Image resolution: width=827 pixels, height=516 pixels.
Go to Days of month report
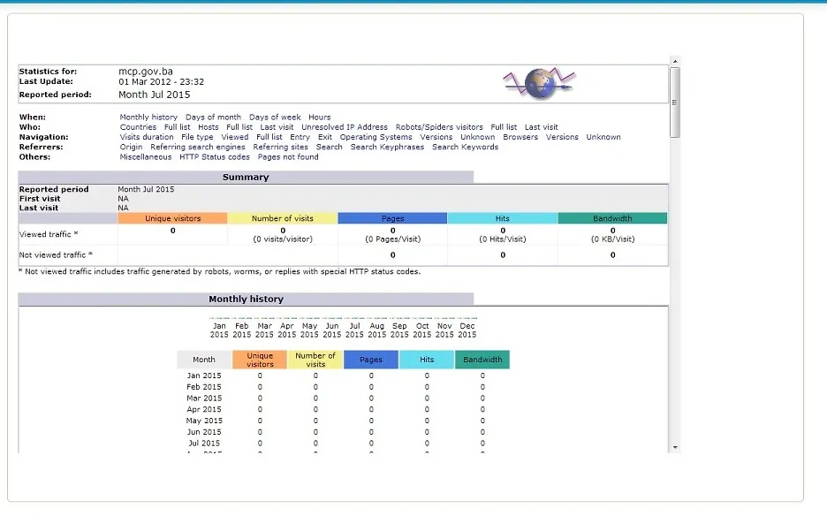pyautogui.click(x=213, y=118)
